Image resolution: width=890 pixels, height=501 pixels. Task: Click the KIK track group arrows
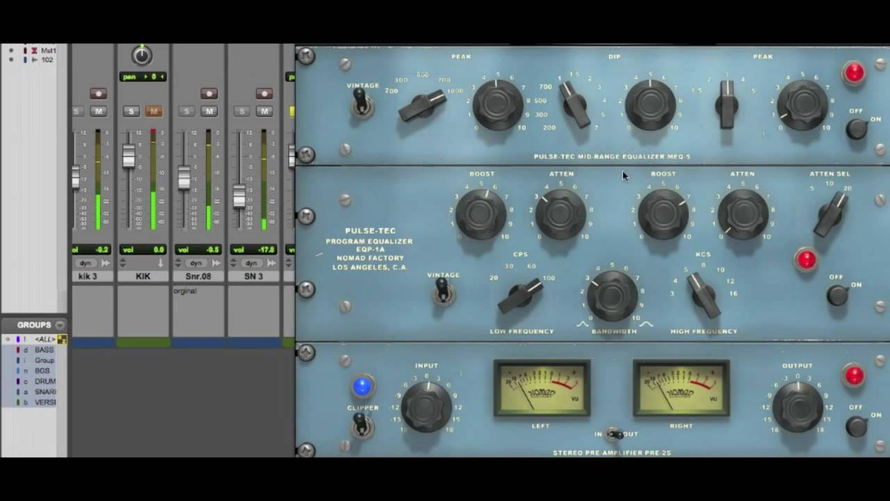click(122, 263)
